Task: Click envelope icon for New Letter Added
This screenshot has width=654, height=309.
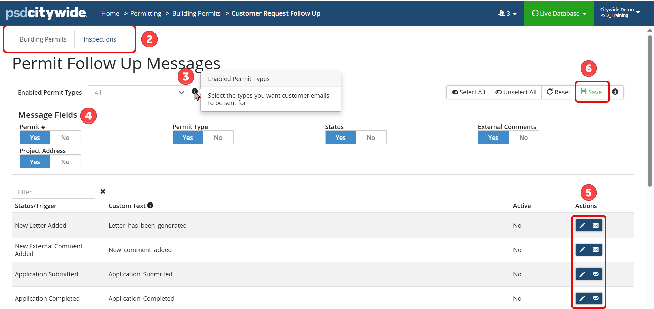Action: coord(596,225)
